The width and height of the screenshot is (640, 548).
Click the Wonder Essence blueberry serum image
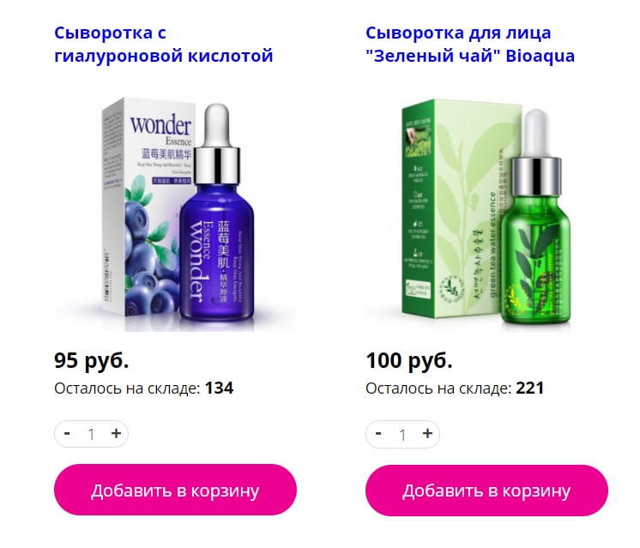click(175, 210)
